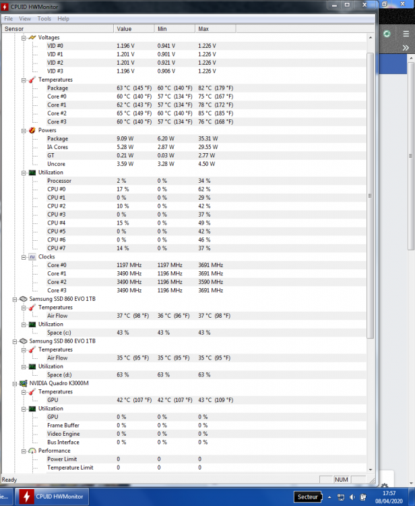
Task: Click the HWMonitor title bar lightning icon
Action: tap(5, 7)
